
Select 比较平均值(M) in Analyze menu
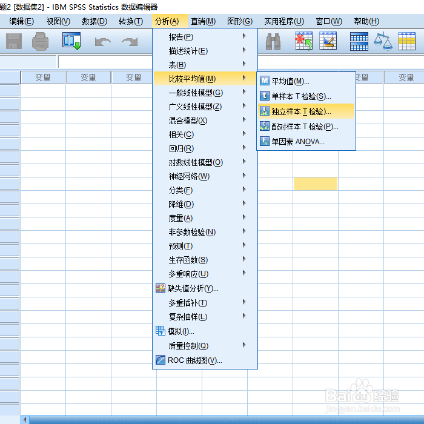click(x=205, y=78)
